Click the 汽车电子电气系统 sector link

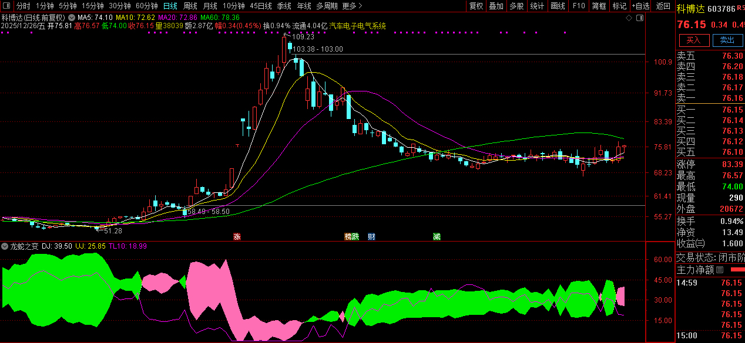coord(358,26)
